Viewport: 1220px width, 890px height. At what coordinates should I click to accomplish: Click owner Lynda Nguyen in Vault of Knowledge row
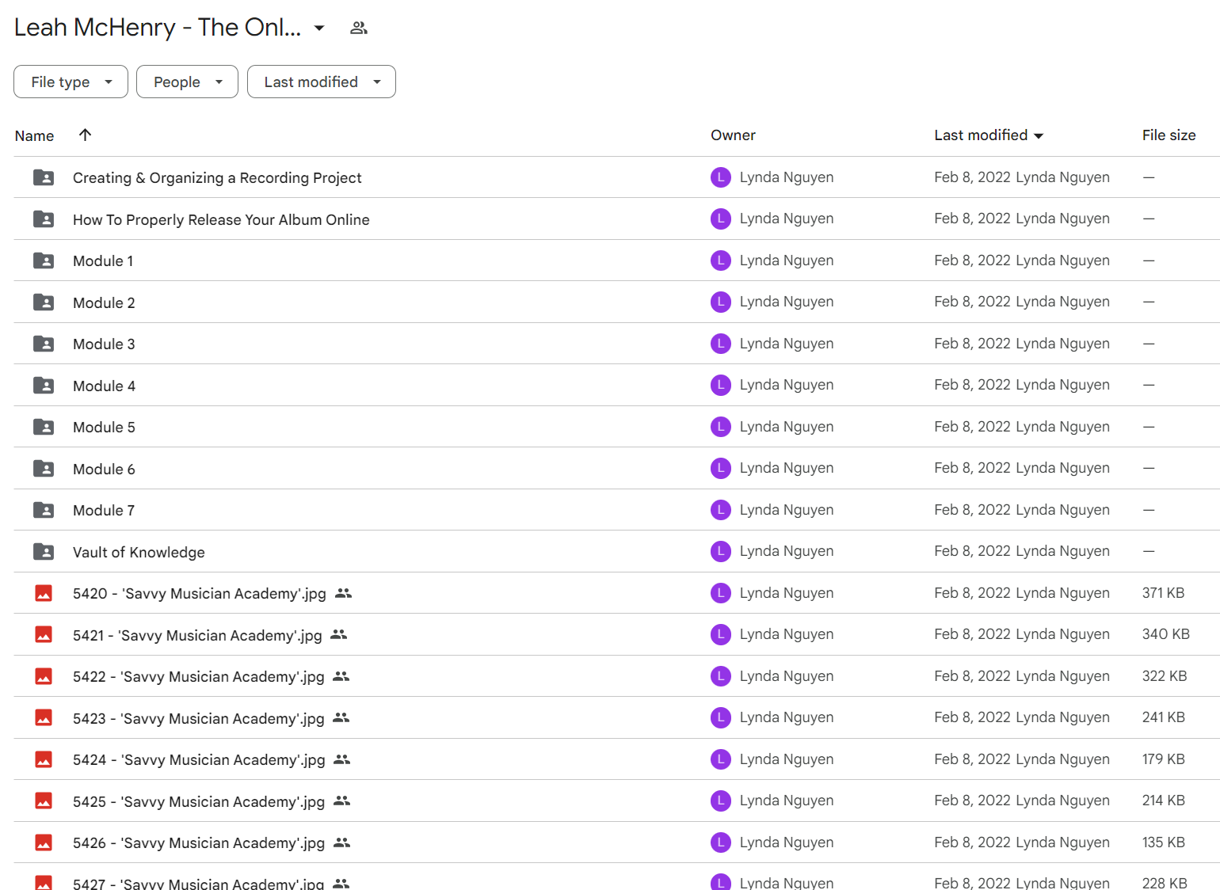click(x=786, y=551)
